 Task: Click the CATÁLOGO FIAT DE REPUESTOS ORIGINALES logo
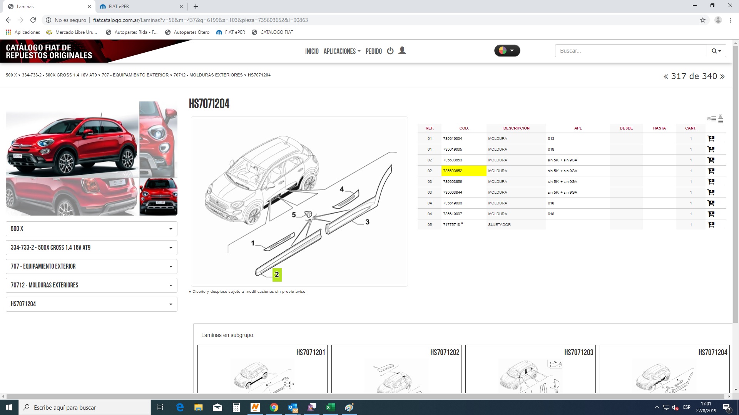(x=49, y=51)
